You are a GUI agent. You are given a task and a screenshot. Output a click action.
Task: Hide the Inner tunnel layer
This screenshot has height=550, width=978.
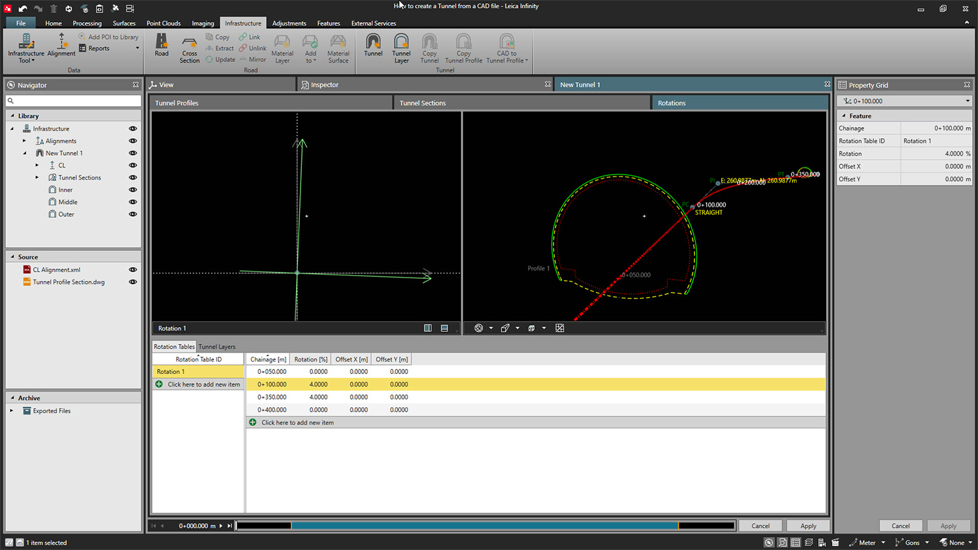pyautogui.click(x=133, y=190)
